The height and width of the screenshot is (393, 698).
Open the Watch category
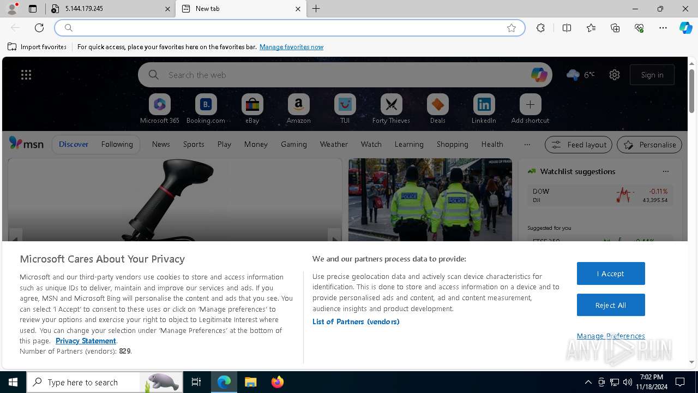point(371,144)
